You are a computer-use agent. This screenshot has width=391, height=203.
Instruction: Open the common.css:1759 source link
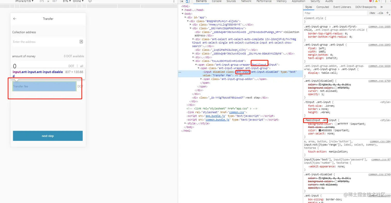[379, 81]
